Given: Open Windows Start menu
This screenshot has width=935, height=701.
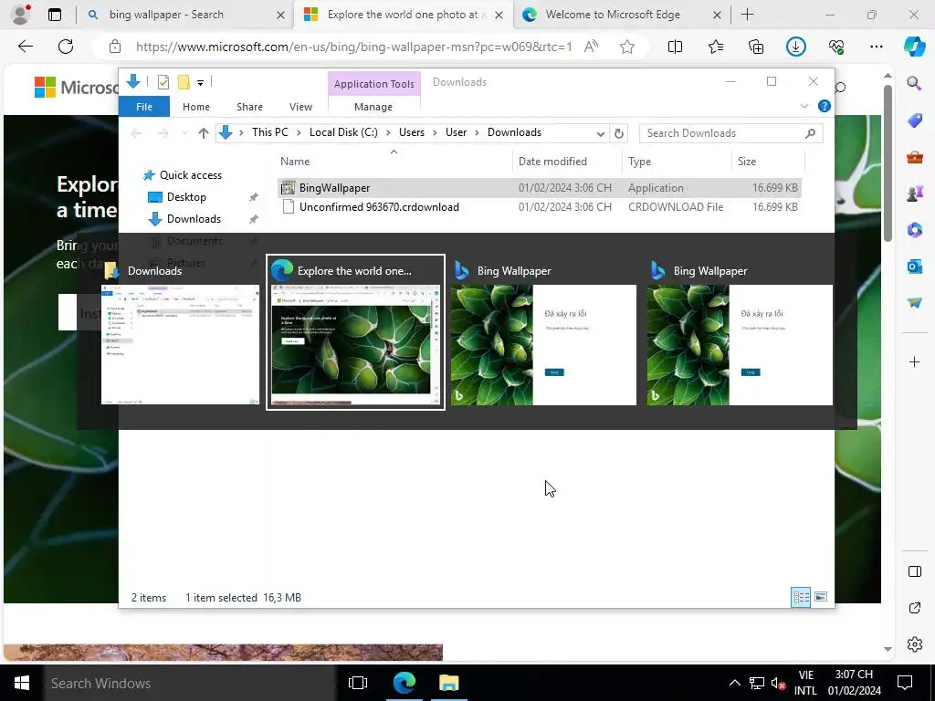Looking at the screenshot, I should click(22, 683).
